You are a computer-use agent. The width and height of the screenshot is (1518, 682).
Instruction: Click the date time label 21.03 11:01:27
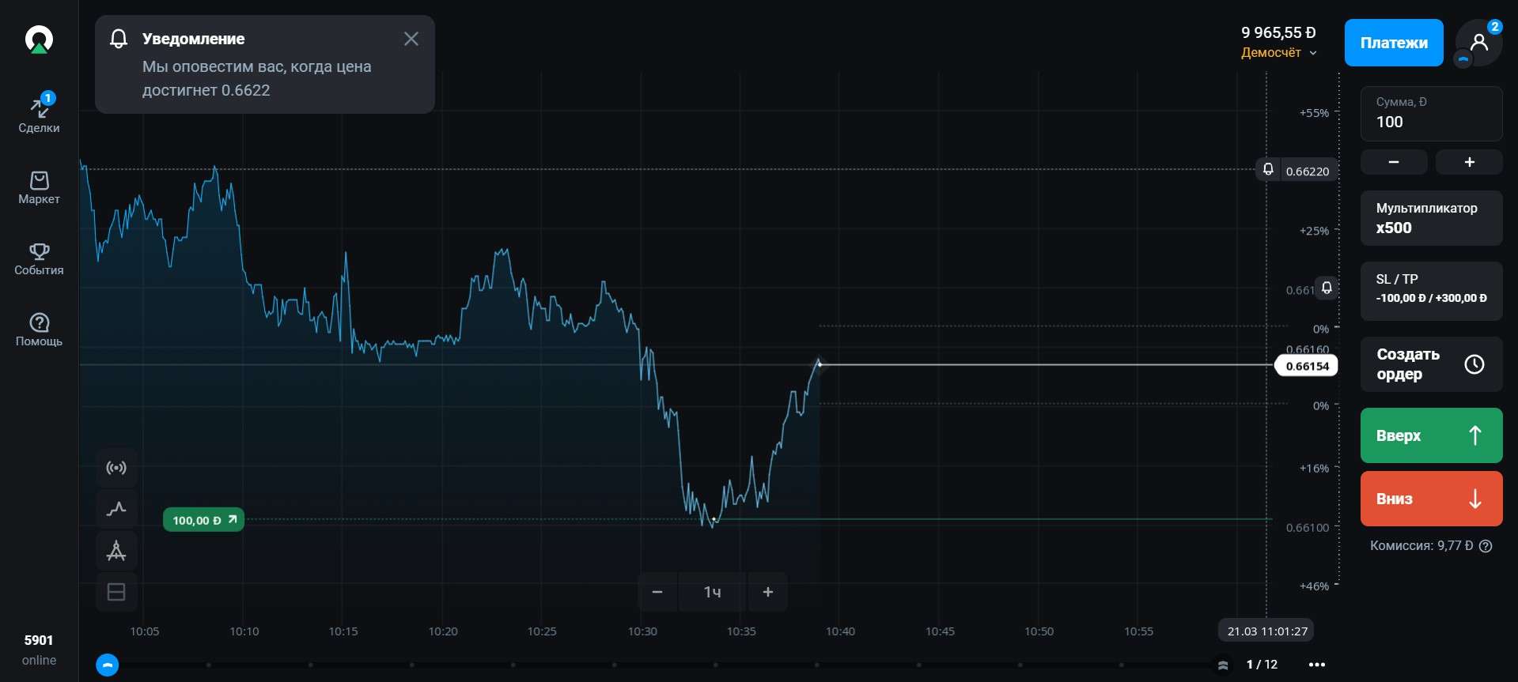point(1267,631)
